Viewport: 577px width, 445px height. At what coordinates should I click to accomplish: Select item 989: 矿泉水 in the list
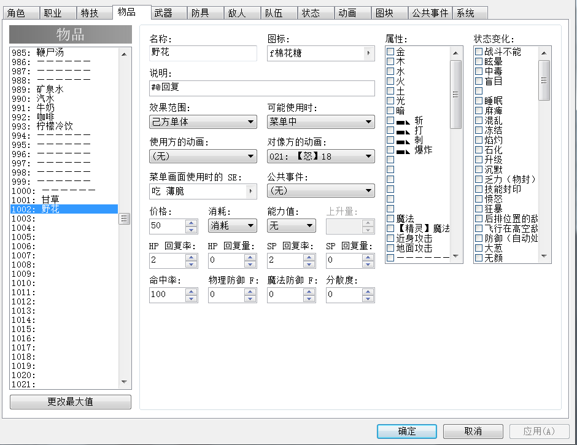64,90
